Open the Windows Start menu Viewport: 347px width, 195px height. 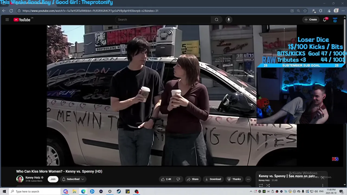4,191
